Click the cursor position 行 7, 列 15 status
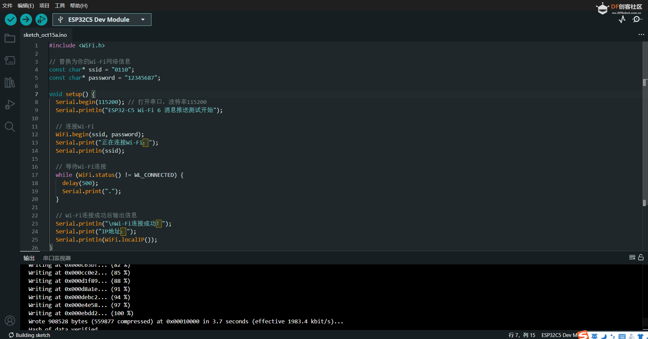 522,335
